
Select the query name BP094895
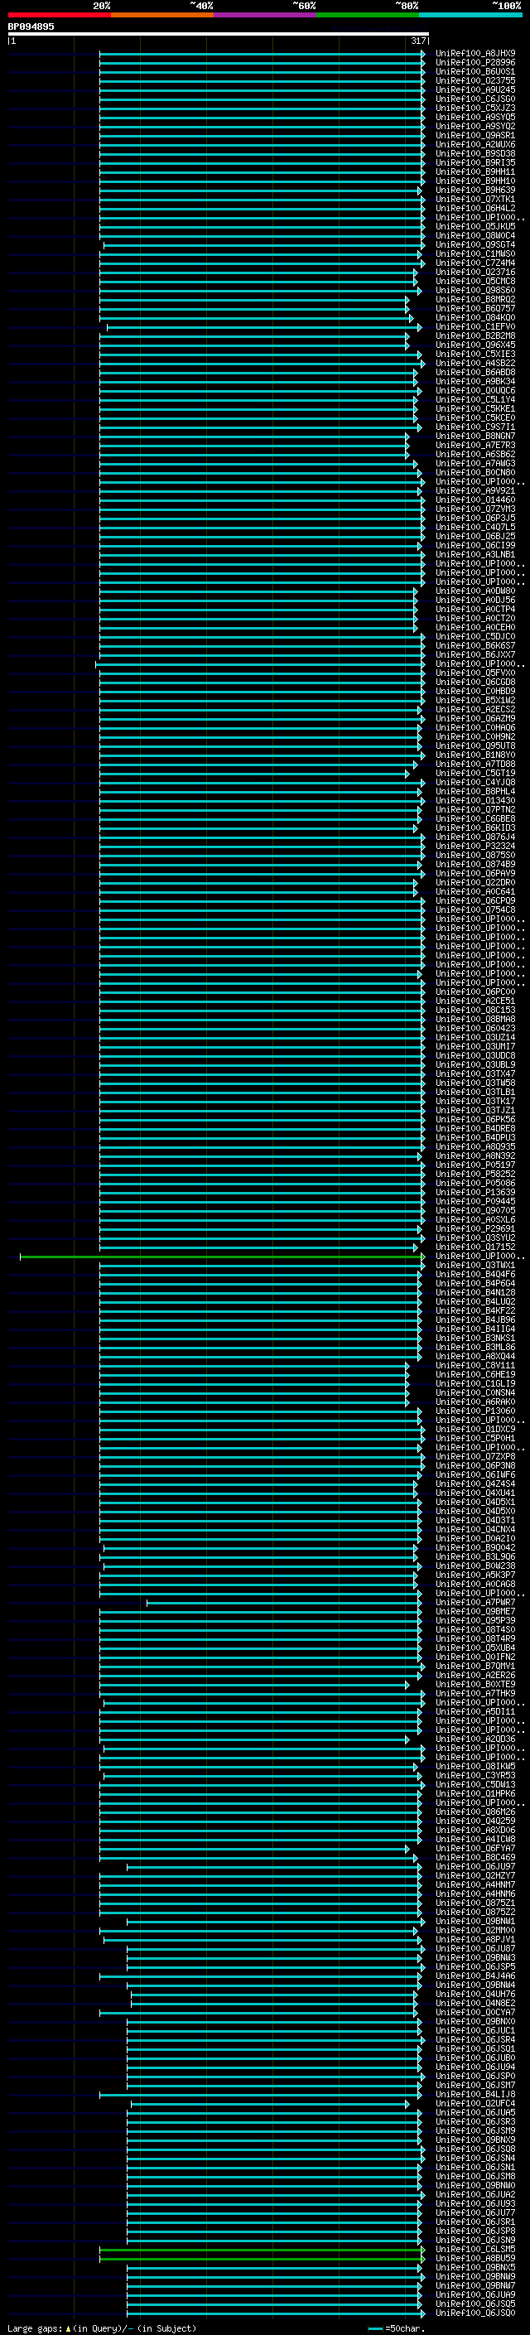31,27
